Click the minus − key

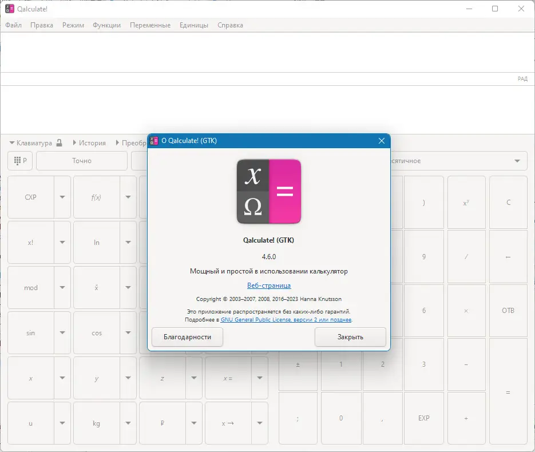click(466, 364)
